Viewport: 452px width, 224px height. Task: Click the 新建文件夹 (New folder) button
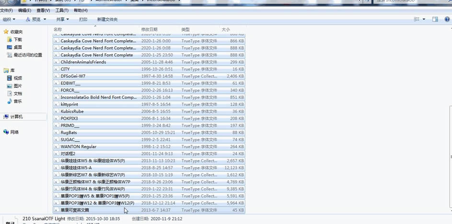point(107,19)
